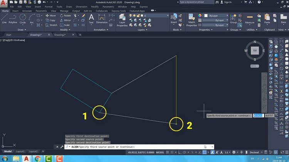Open the Dimension menu

click(x=81, y=7)
